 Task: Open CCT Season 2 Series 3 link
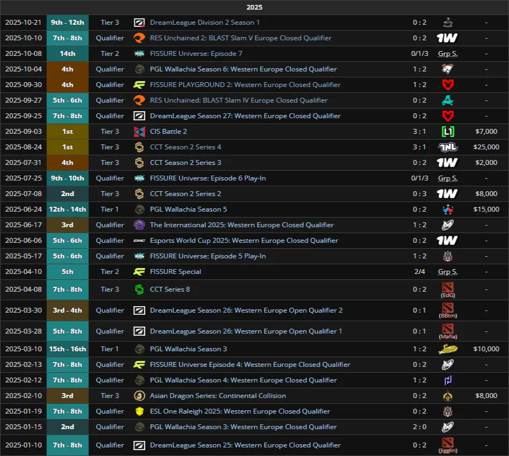[185, 163]
